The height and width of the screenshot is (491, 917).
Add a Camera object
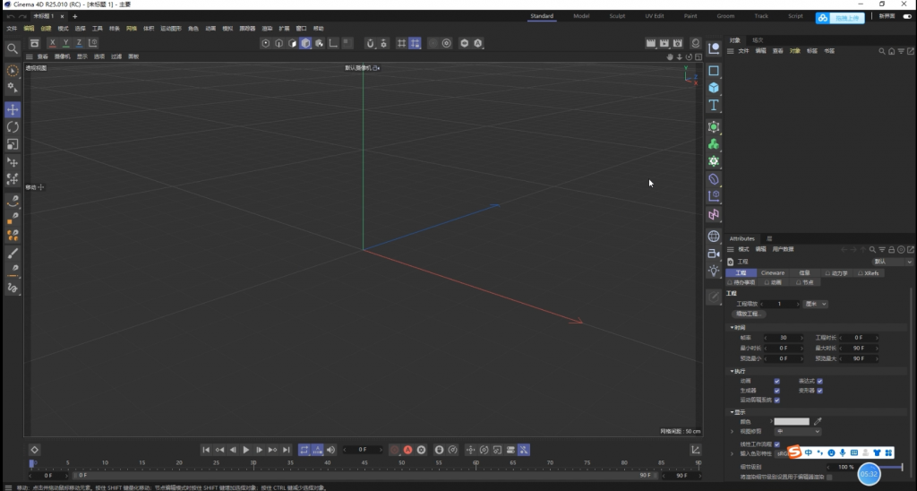point(714,254)
